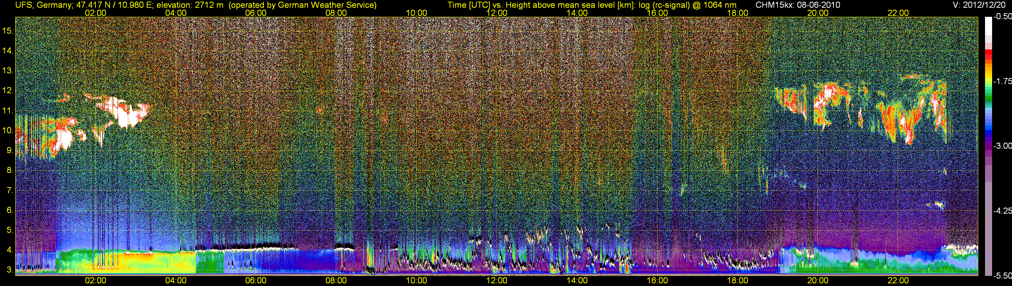Click the 16:00 label on the bottom time axis
Image resolution: width=1012 pixels, height=286 pixels.
657,281
